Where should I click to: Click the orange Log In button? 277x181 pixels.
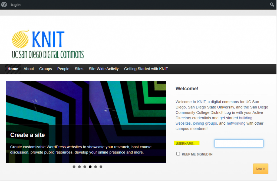260,169
